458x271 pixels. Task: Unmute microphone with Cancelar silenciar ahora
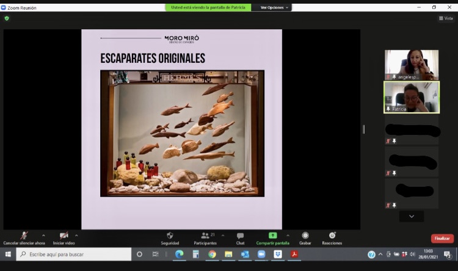click(24, 236)
